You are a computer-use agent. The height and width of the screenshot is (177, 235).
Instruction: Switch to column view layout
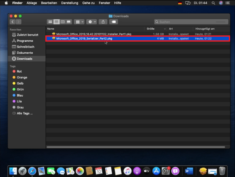tap(62, 22)
